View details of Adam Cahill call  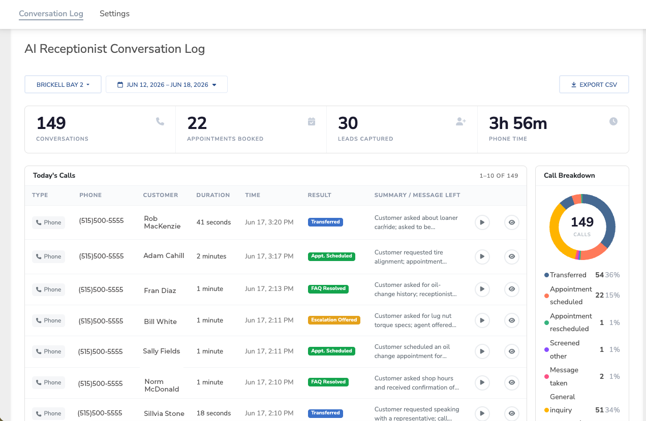(x=512, y=256)
